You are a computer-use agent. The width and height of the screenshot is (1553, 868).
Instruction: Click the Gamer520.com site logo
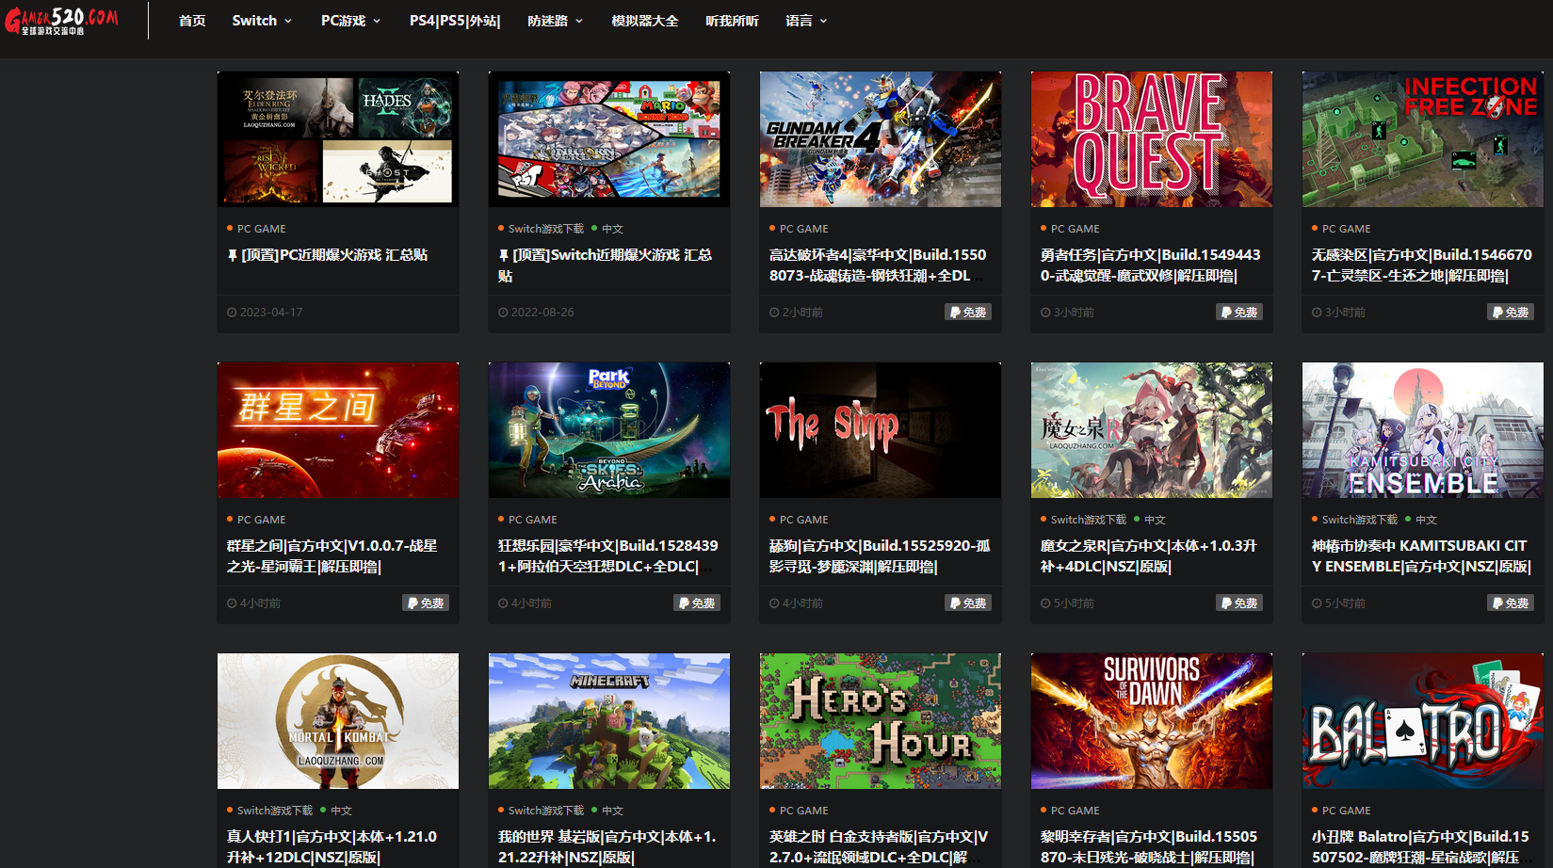tap(62, 21)
